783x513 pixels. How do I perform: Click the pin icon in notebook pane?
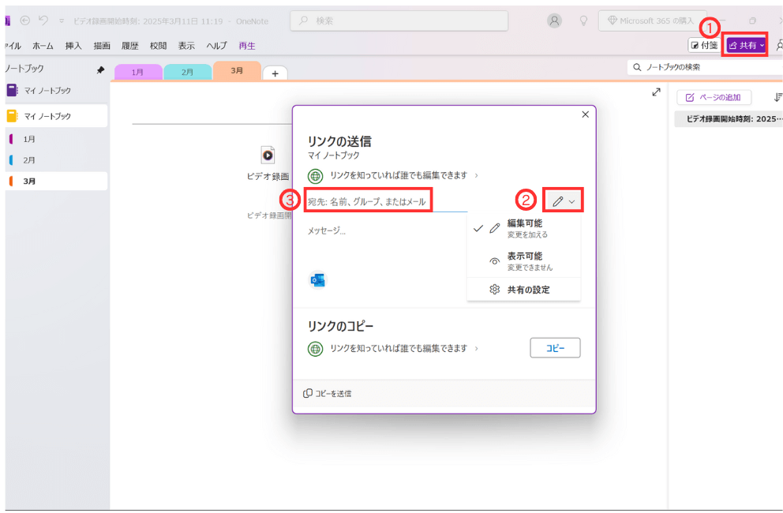(x=100, y=70)
